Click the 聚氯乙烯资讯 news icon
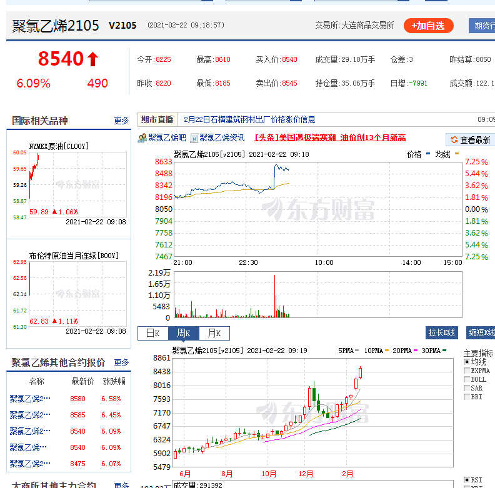The width and height of the screenshot is (495, 488). pos(194,138)
